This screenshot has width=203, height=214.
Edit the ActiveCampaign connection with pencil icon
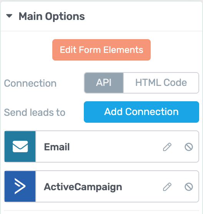click(167, 187)
